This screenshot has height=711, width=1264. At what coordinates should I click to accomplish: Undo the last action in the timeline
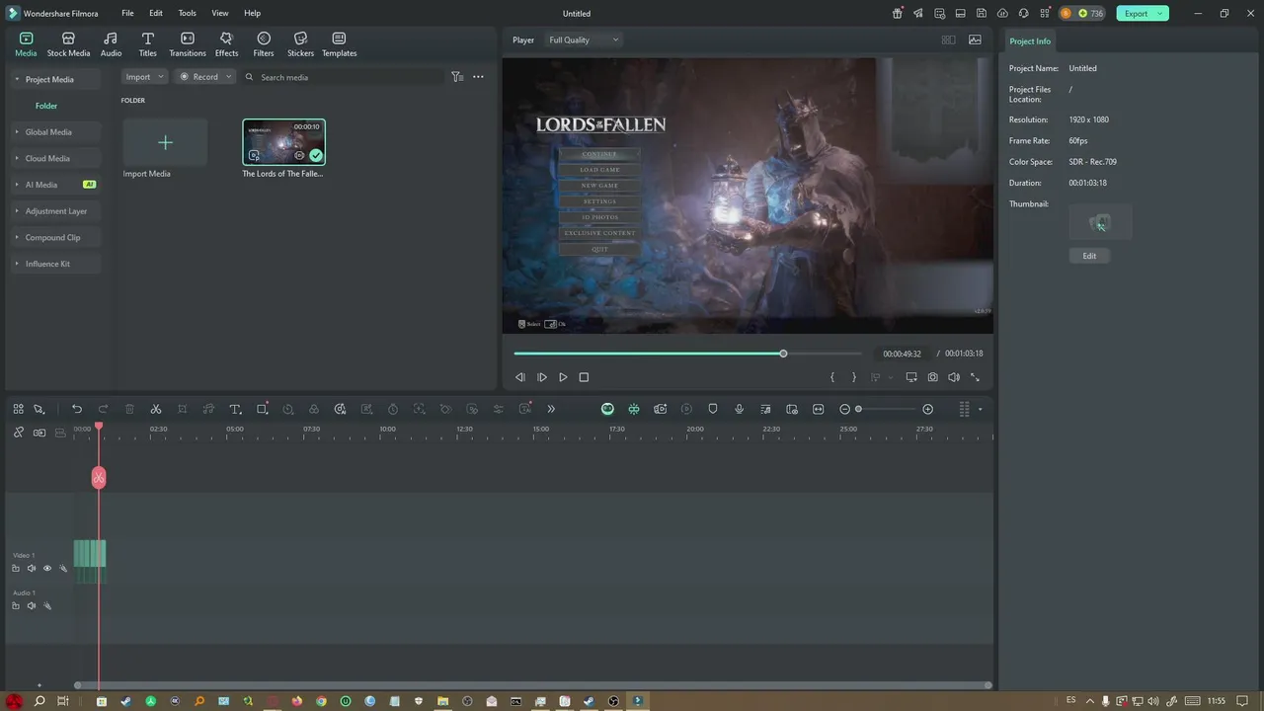[x=77, y=409]
